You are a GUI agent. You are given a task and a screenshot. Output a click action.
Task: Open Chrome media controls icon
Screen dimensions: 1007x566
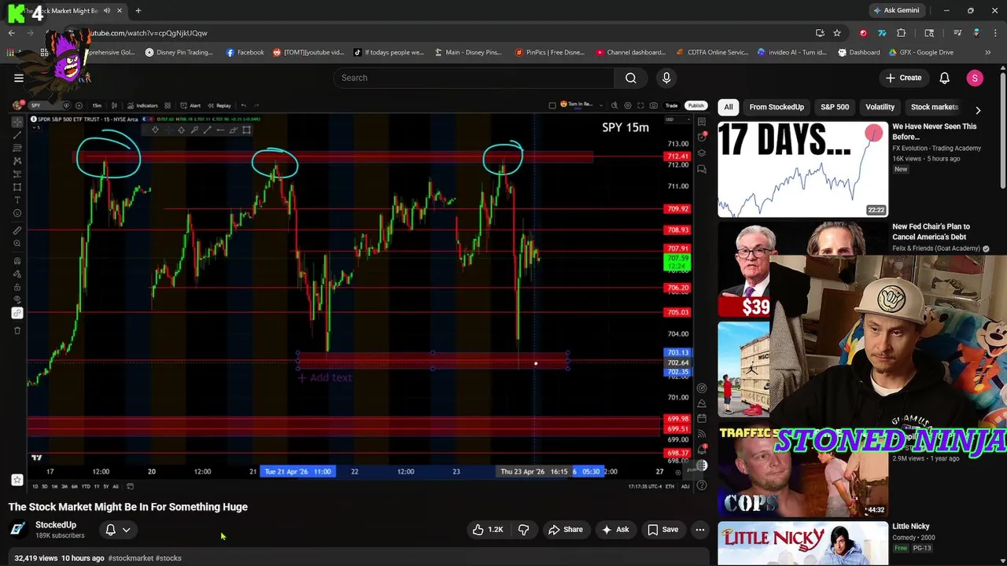click(957, 33)
